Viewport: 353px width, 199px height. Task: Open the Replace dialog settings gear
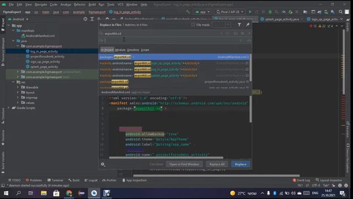click(103, 164)
